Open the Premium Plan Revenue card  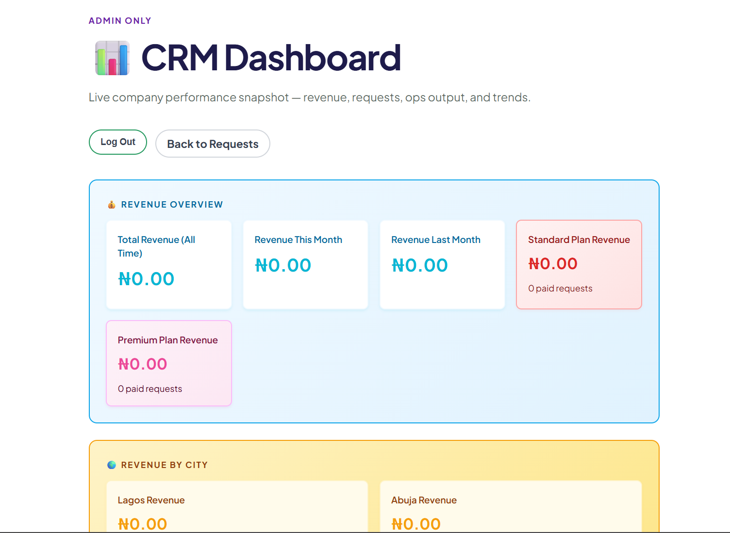tap(168, 363)
